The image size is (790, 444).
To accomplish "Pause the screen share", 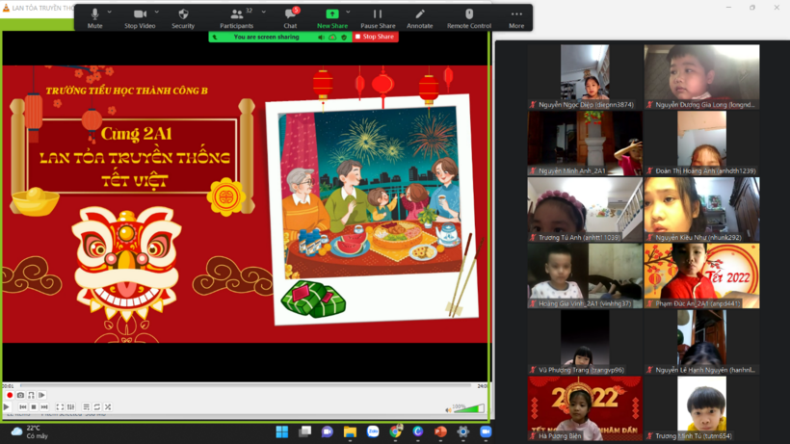I will coord(378,17).
